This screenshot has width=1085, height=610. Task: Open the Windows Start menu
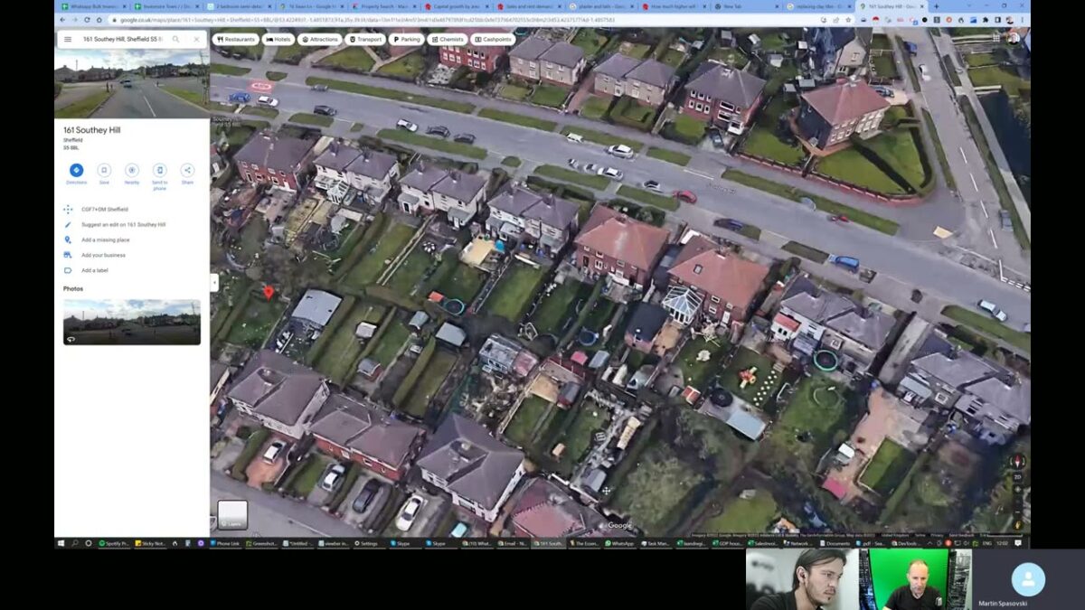pyautogui.click(x=61, y=544)
